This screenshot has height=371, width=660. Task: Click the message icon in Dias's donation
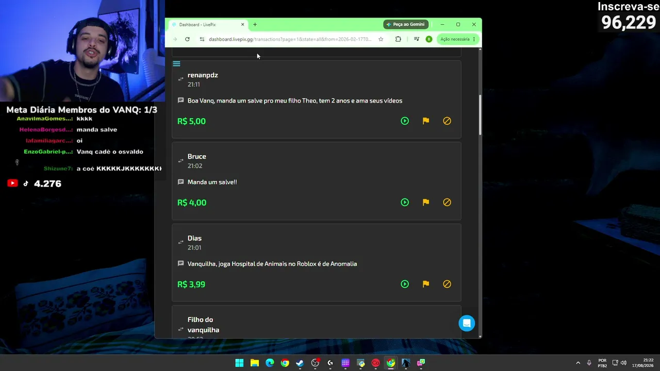(180, 263)
